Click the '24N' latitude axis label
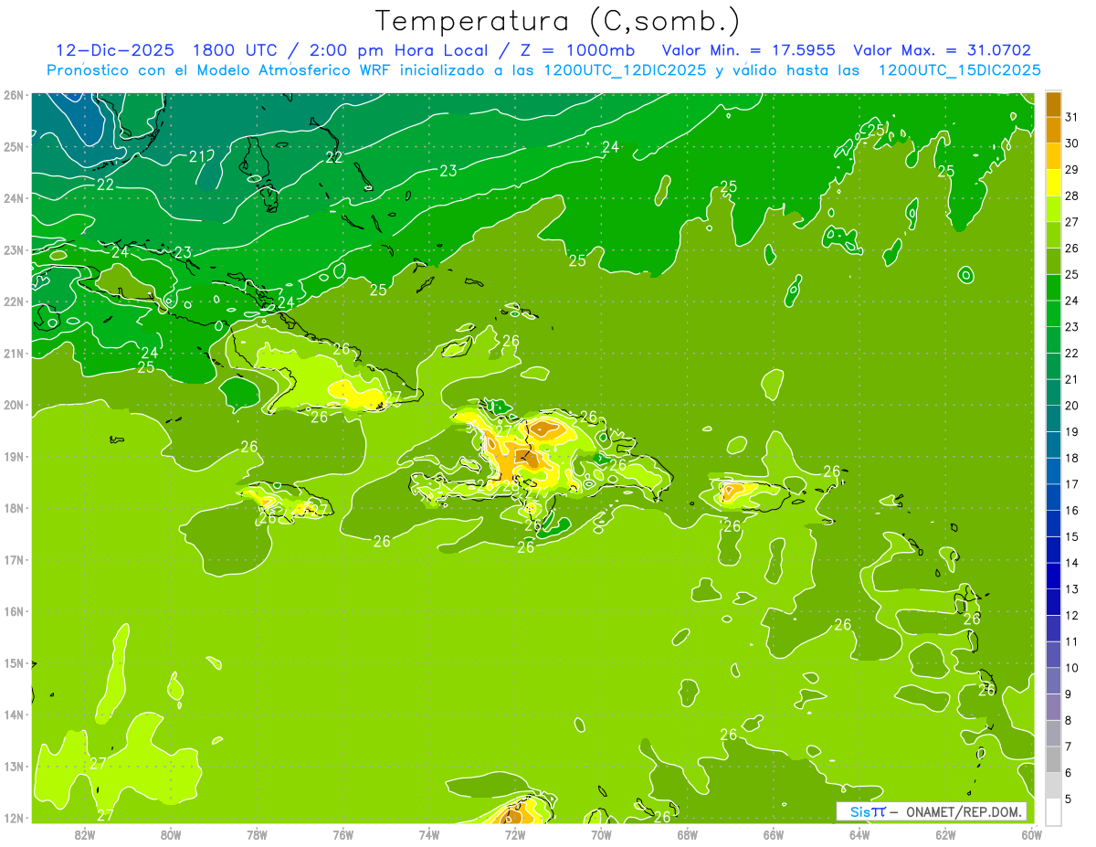Screen dimensions: 1096x847 [13, 198]
